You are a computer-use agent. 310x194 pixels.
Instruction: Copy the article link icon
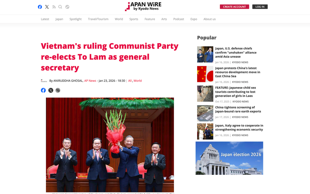click(x=58, y=90)
